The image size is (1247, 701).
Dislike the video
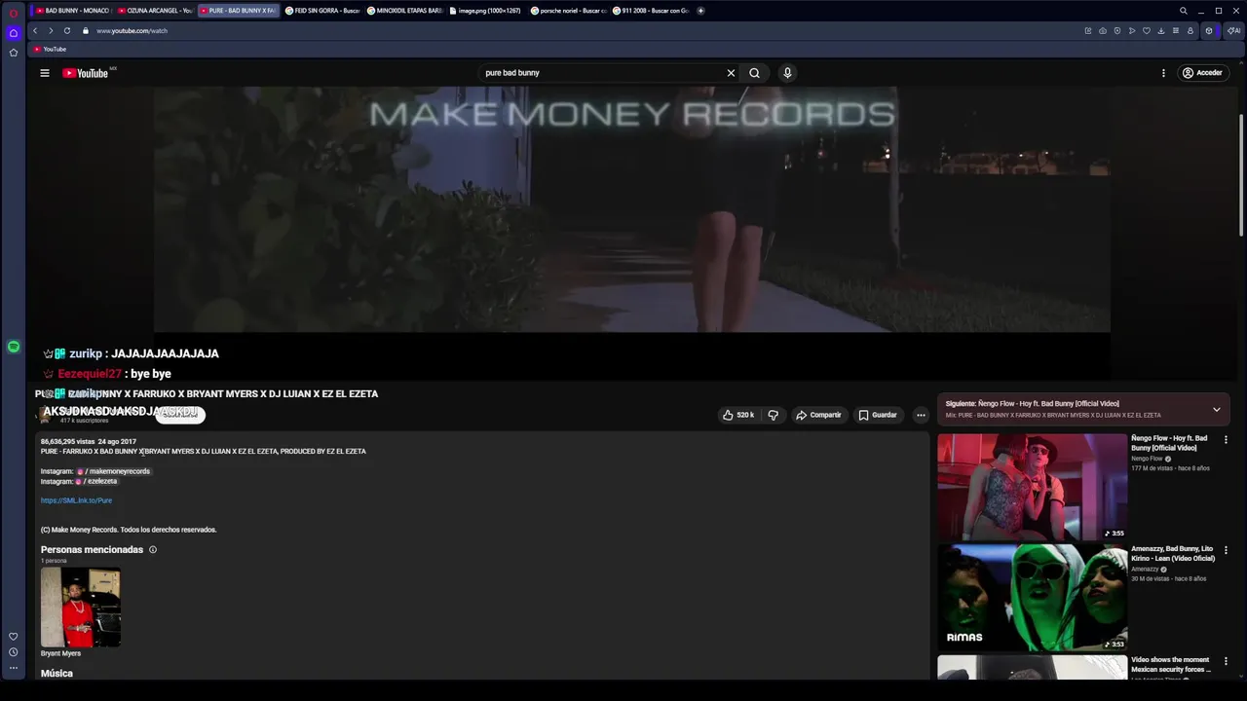click(773, 415)
